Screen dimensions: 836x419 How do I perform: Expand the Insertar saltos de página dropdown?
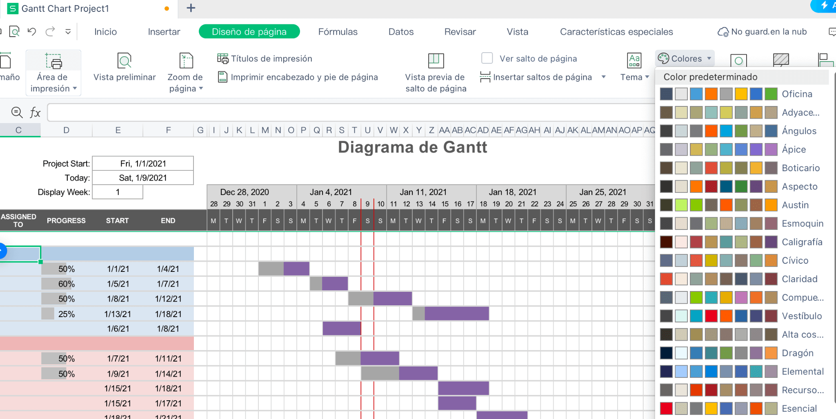(x=603, y=77)
